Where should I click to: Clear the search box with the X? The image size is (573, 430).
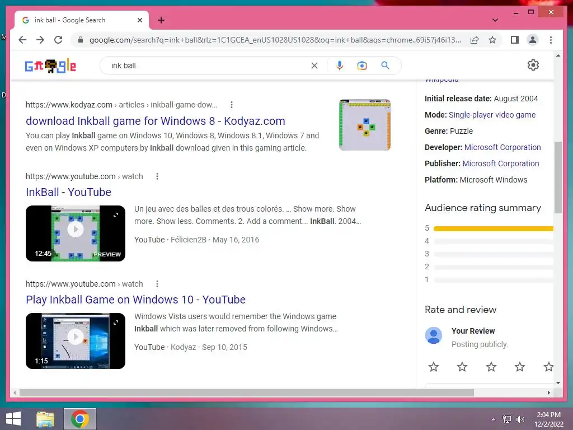click(x=314, y=66)
